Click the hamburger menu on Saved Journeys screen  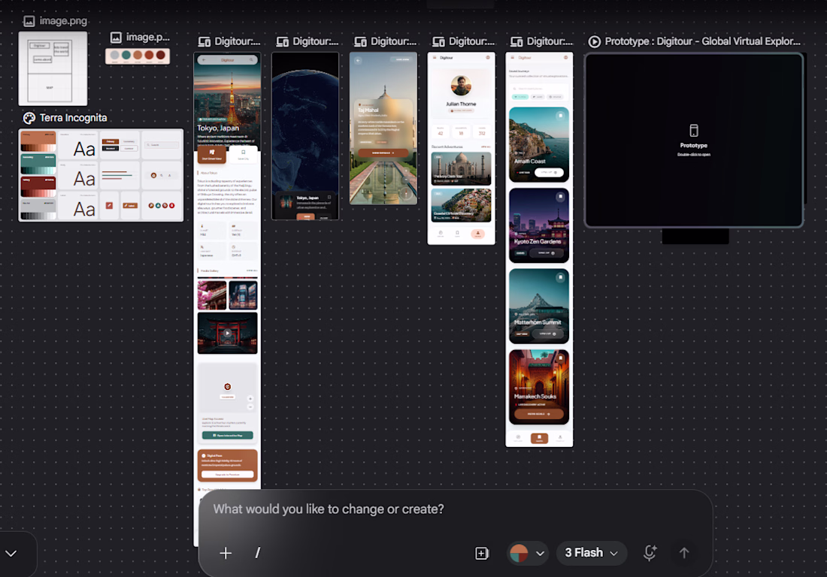pos(513,57)
